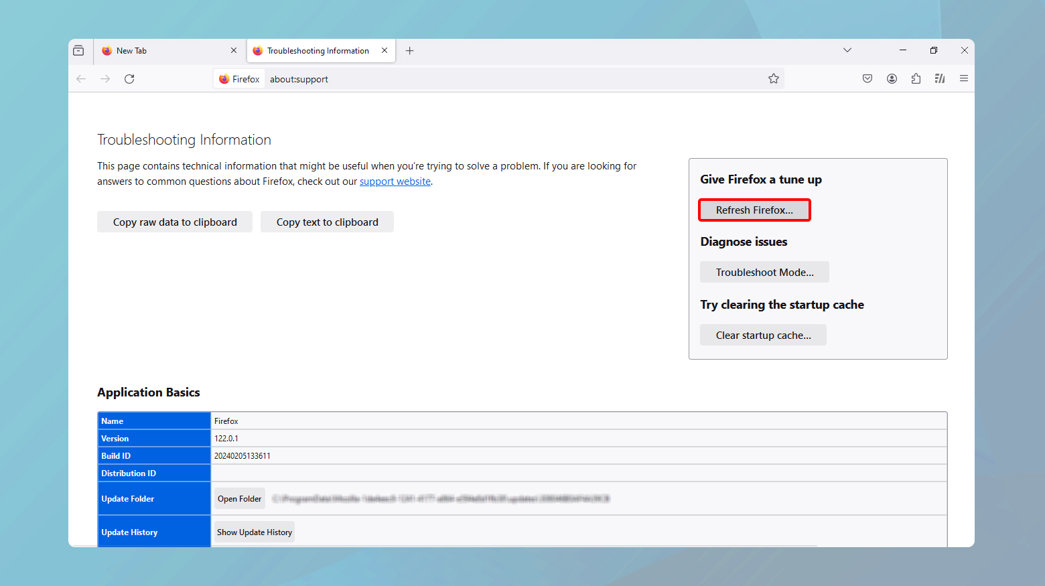This screenshot has height=586, width=1045.
Task: Click the Firefox View icon in the tab bar
Action: click(78, 51)
